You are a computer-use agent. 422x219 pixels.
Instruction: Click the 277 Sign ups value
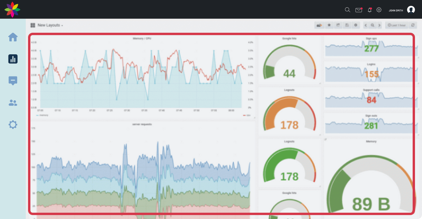click(x=371, y=48)
